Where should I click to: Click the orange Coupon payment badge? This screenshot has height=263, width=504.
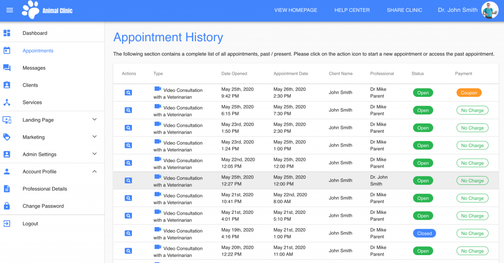pos(469,93)
